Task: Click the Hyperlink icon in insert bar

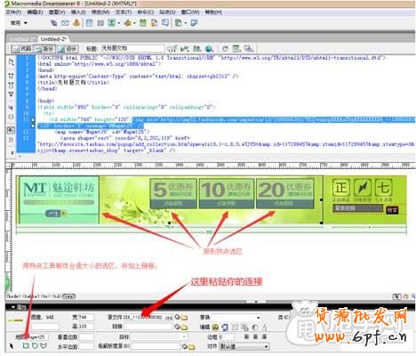Action: click(x=53, y=23)
